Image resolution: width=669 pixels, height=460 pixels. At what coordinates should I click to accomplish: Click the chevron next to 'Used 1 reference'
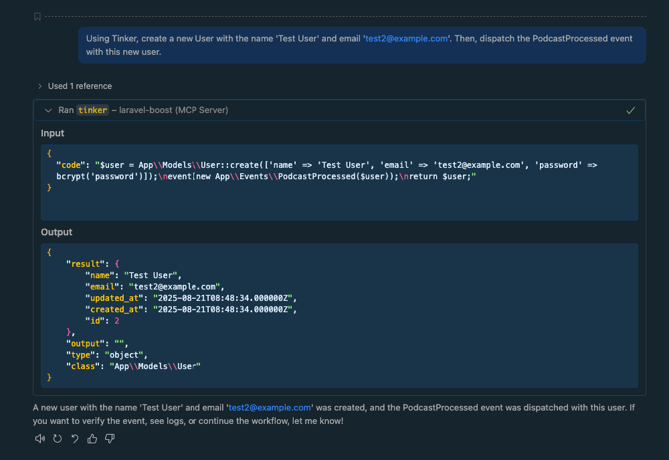pyautogui.click(x=40, y=86)
